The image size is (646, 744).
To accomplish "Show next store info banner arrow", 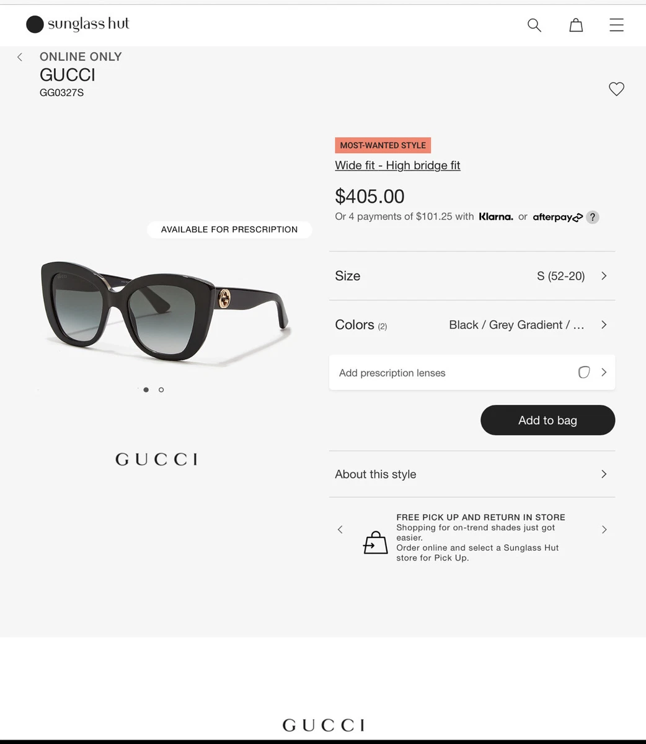I will click(x=604, y=529).
